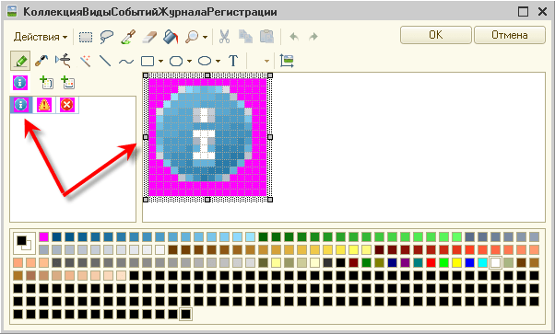The width and height of the screenshot is (555, 334).
Task: Click the scissors Cut icon
Action: [224, 37]
